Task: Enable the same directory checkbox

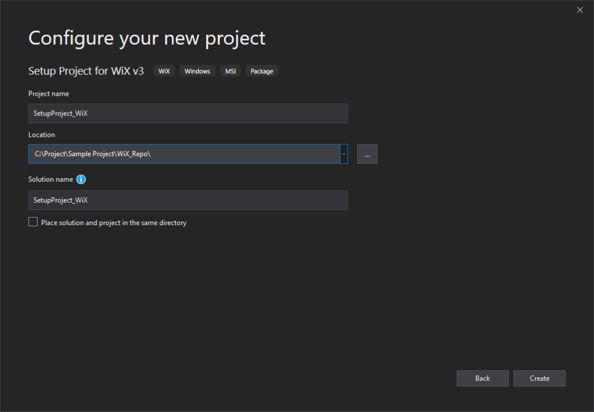Action: point(33,222)
